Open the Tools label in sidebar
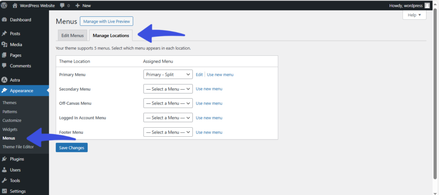439x195 pixels. click(15, 180)
